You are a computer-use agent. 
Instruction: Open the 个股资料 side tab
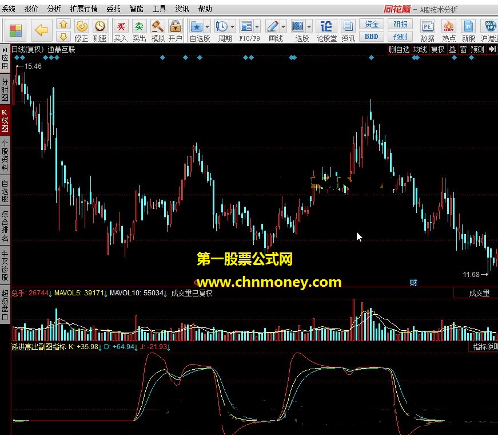tap(5, 156)
